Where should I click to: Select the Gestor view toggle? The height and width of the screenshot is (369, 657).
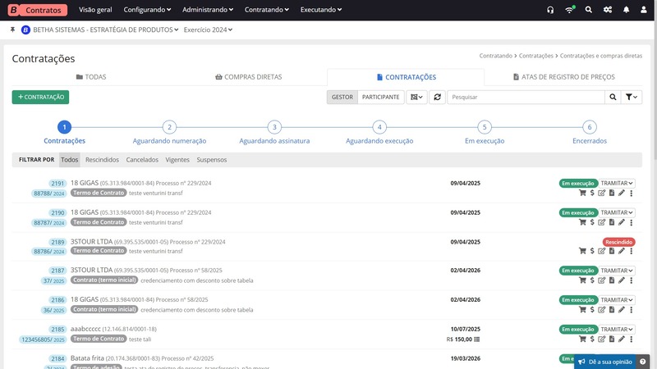coord(342,97)
